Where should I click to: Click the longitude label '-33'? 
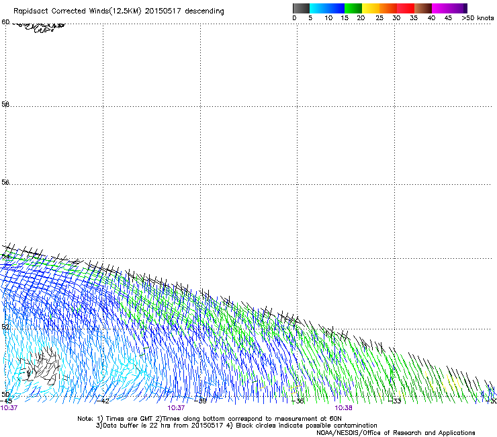tap(395, 401)
